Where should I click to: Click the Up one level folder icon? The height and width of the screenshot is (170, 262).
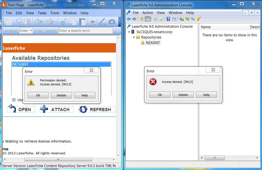142,19
